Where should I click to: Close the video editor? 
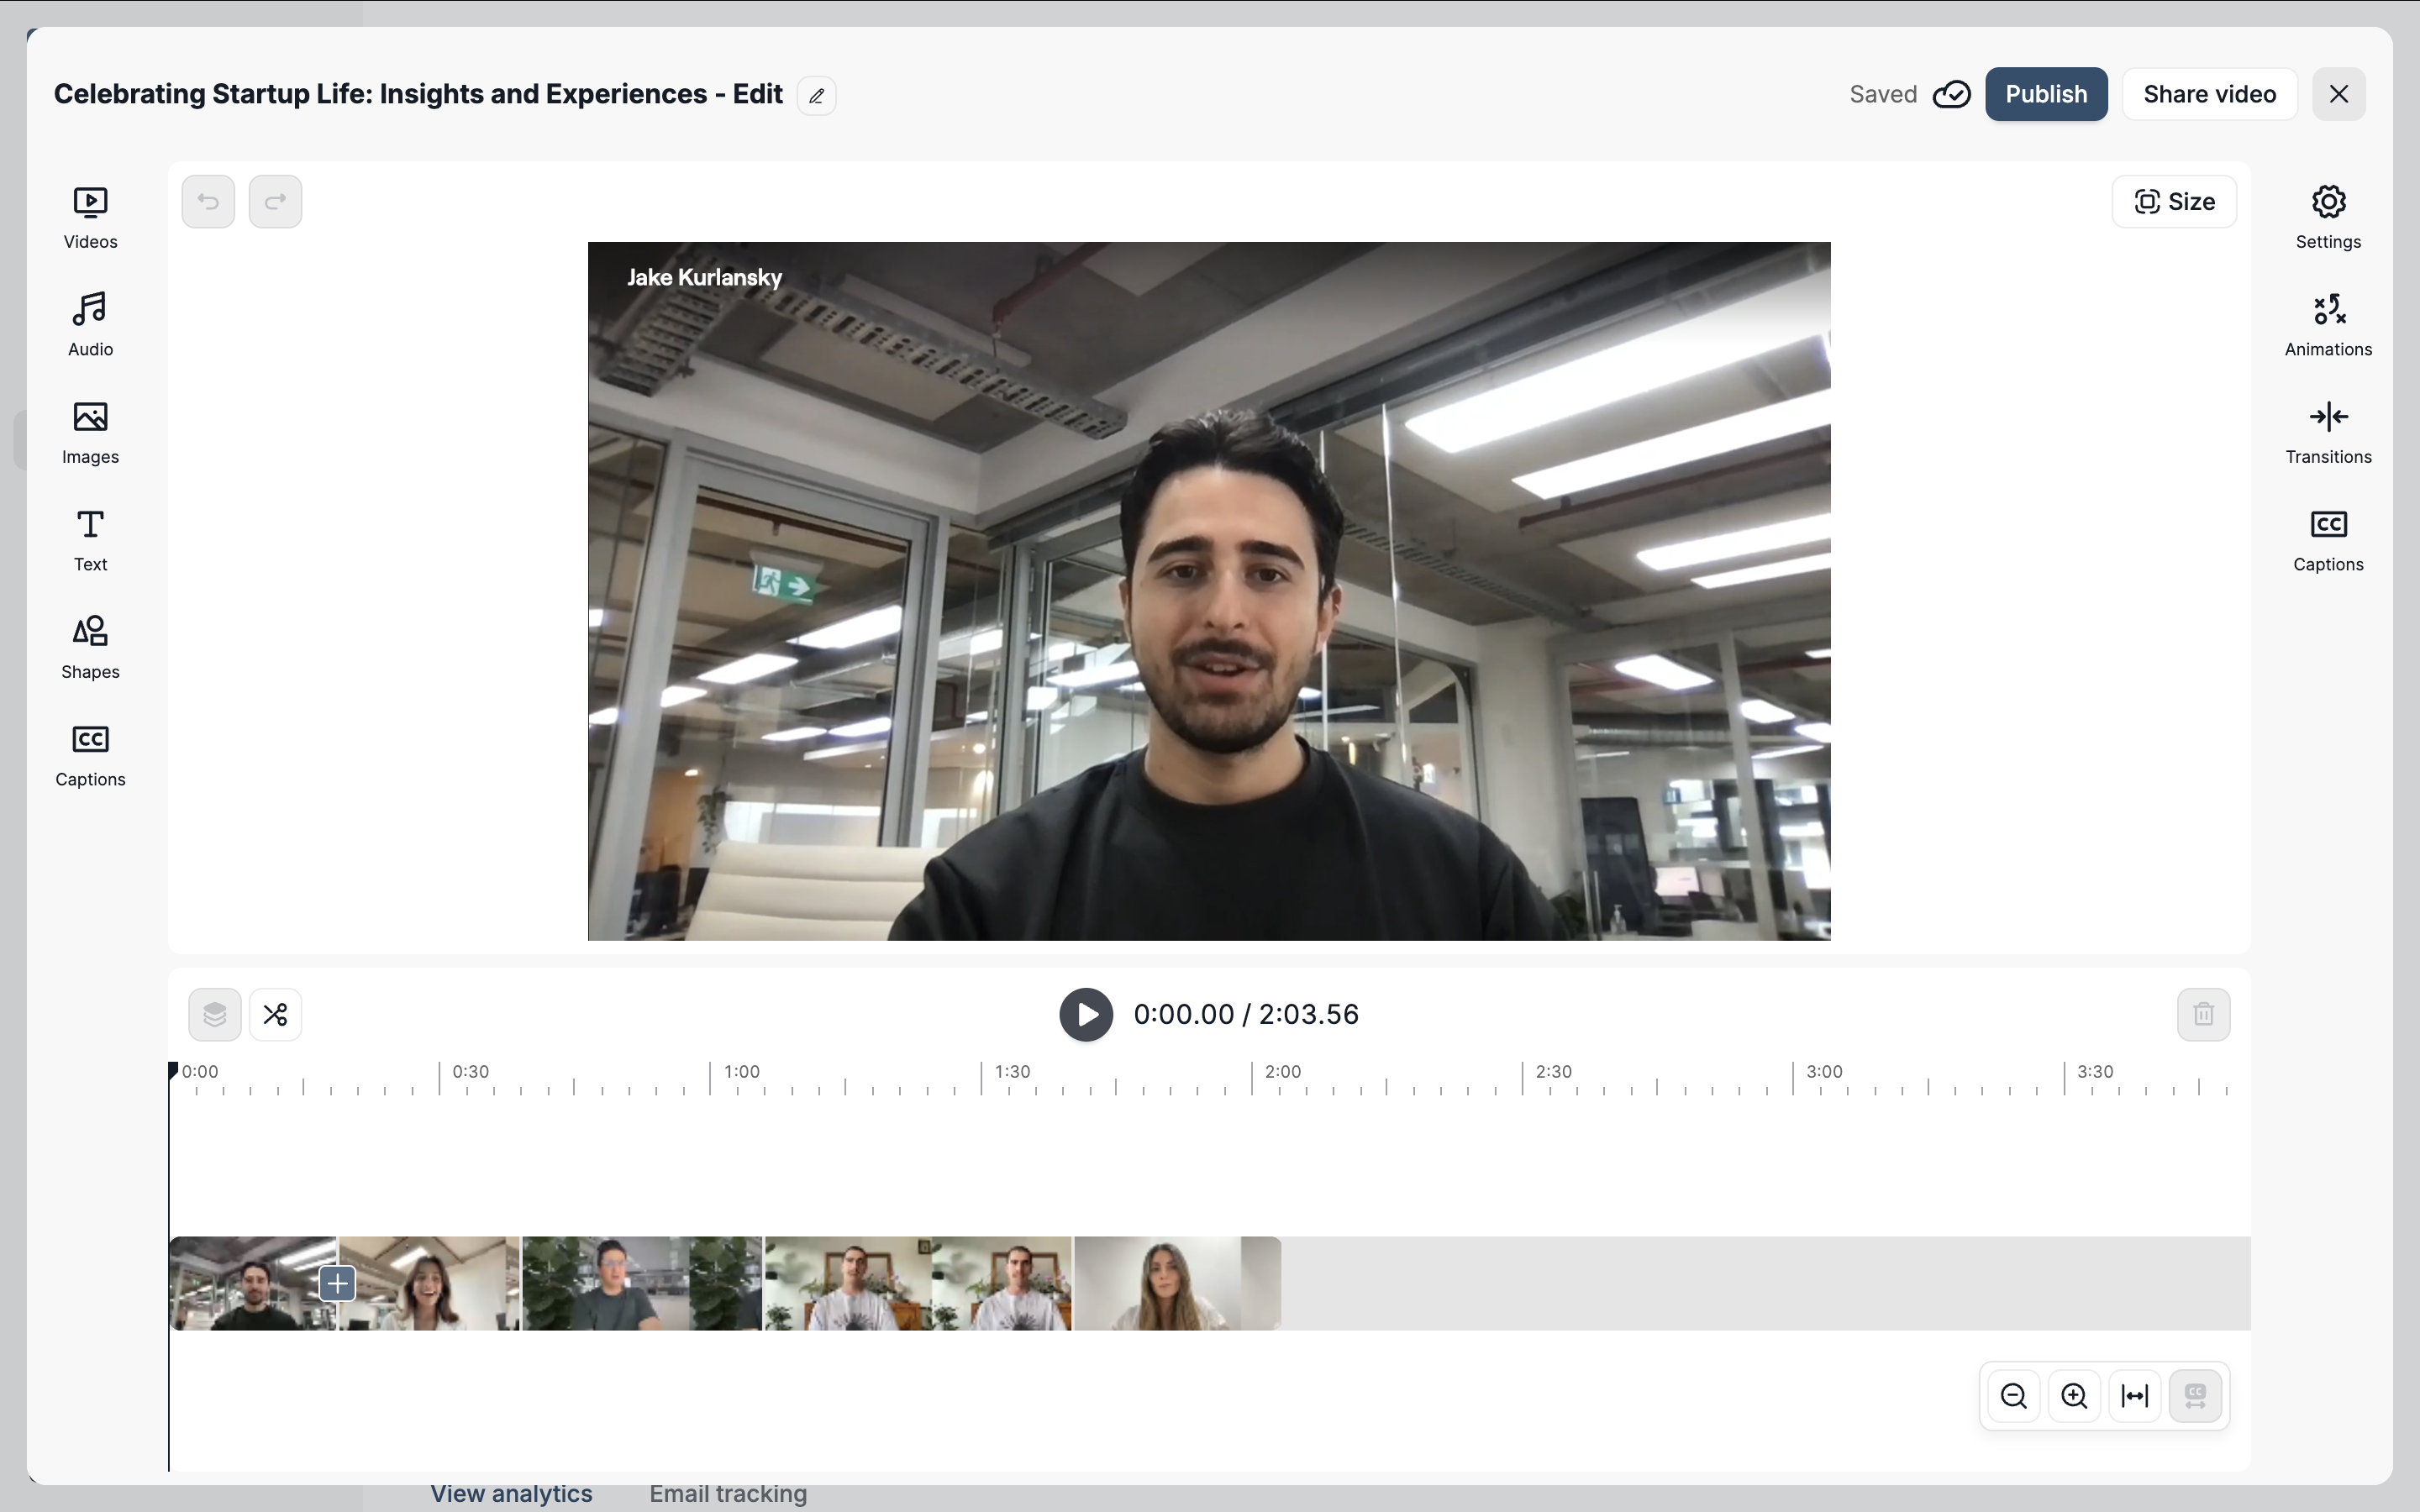[x=2338, y=94]
